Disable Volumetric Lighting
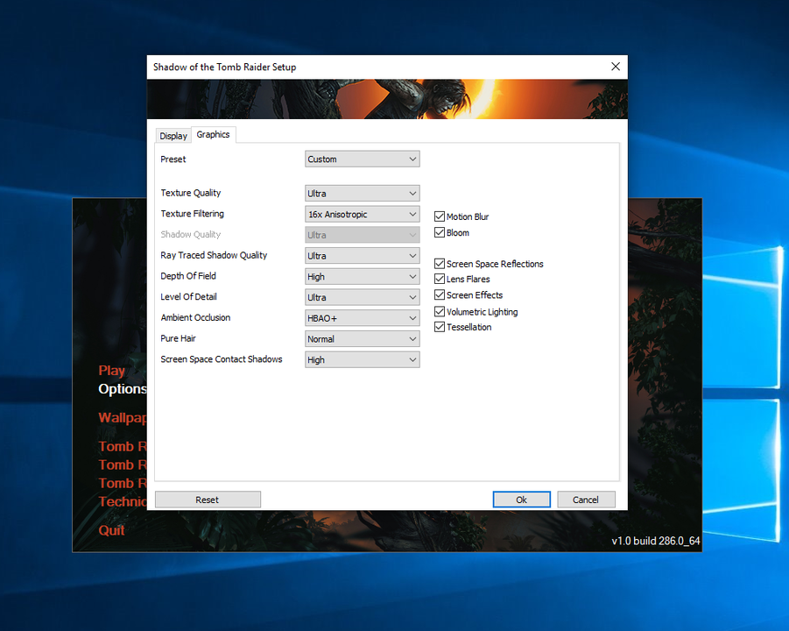This screenshot has height=631, width=789. [x=440, y=312]
